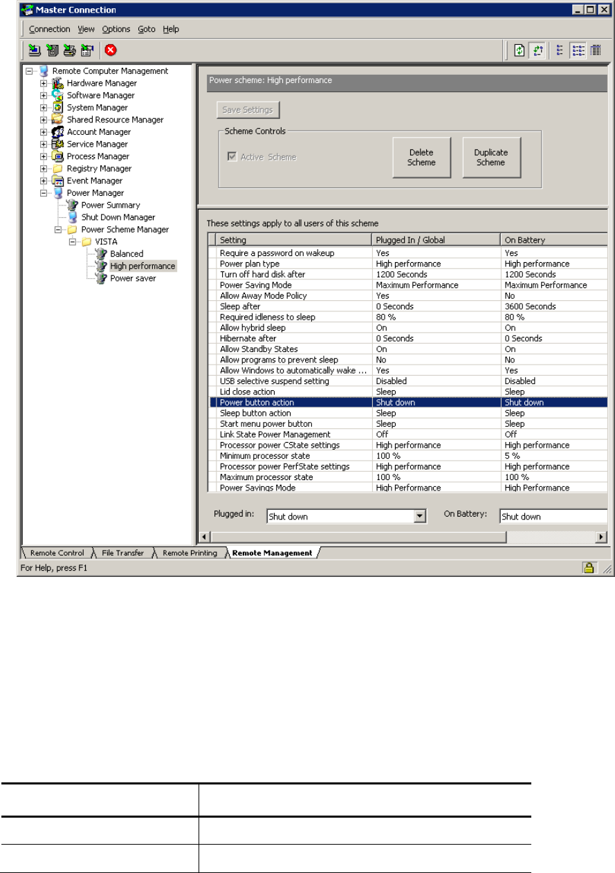The image size is (615, 873).
Task: Click the Duplicate Scheme button
Action: click(491, 157)
